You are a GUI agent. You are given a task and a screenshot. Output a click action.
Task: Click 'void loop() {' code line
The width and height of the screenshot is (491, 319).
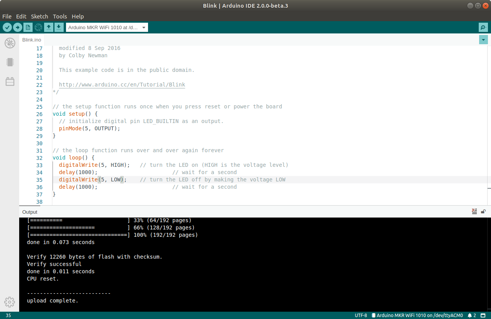(x=74, y=158)
